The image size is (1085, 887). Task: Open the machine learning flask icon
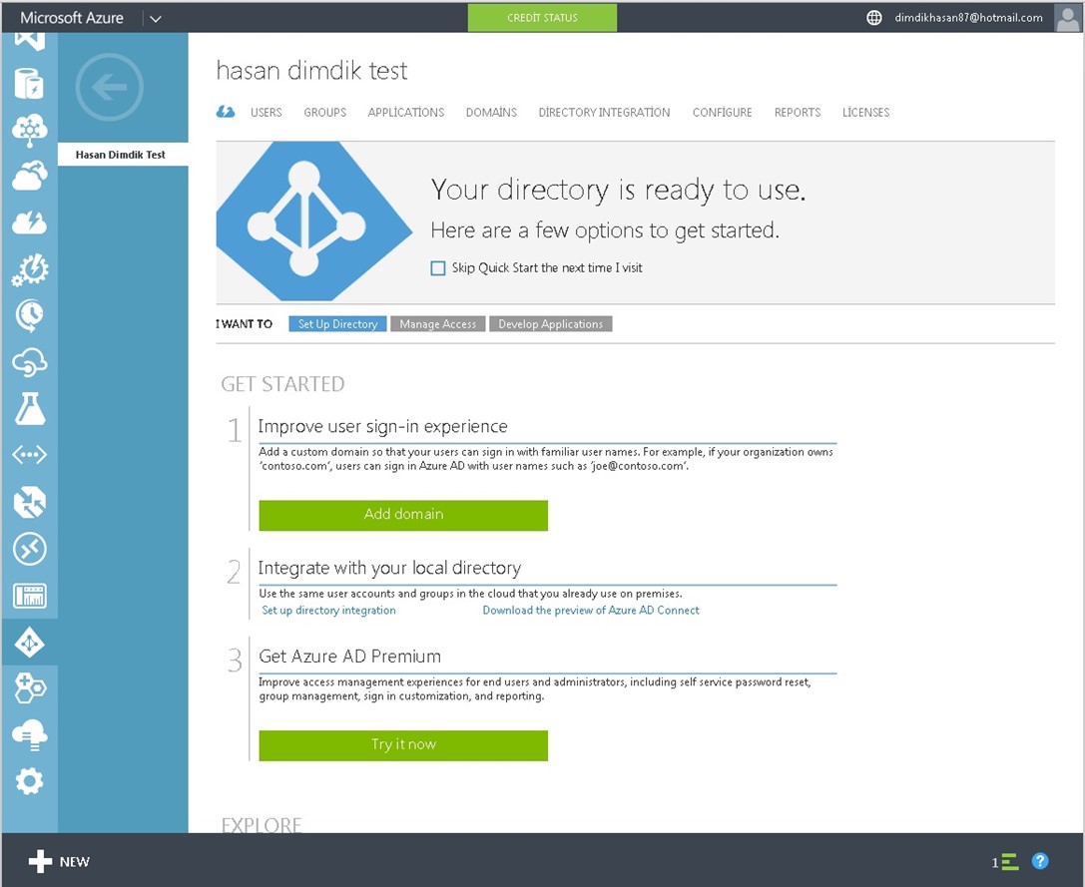pos(29,408)
